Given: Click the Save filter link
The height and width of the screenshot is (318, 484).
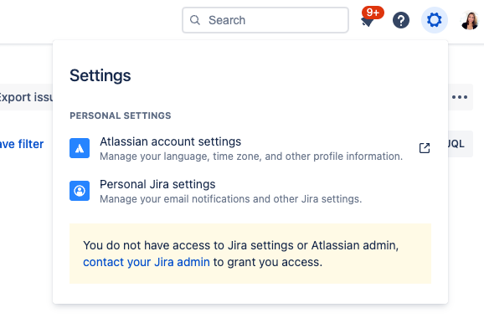Looking at the screenshot, I should [22, 144].
